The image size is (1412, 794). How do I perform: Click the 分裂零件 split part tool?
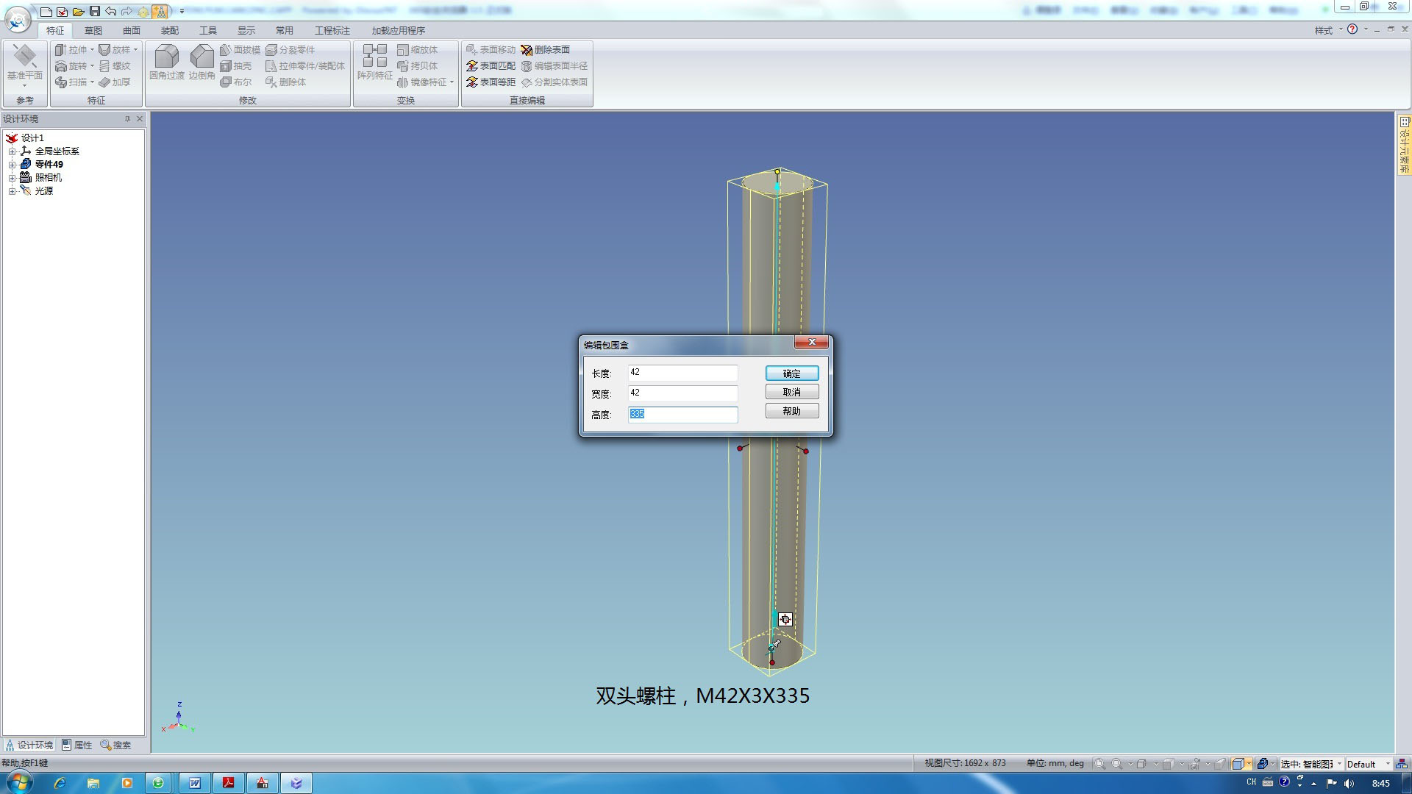click(290, 49)
